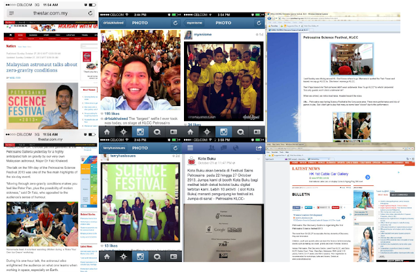The height and width of the screenshot is (273, 419).
Task: Tap Profile card icon in mynnisme Instagram tab bar
Action: [257, 132]
